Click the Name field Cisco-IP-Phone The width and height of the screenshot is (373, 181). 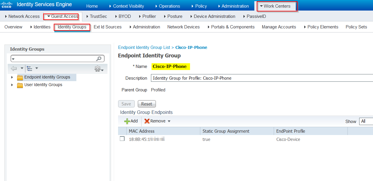tap(171, 66)
